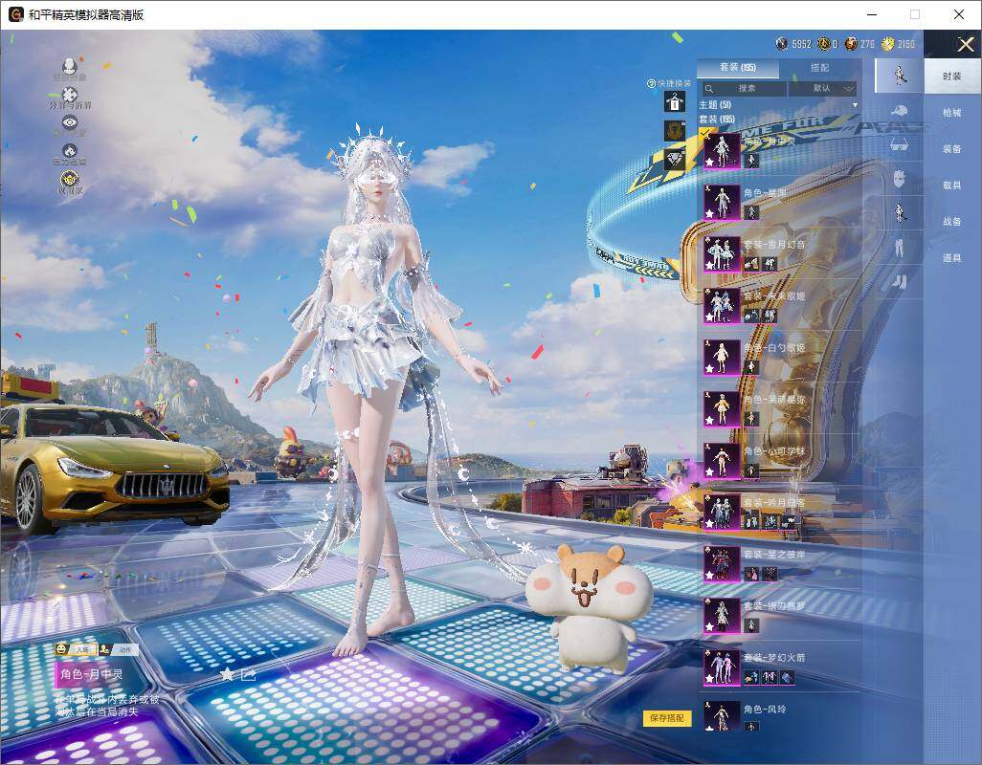Click the 动作 tab above name label
This screenshot has height=765, width=982.
click(x=119, y=650)
